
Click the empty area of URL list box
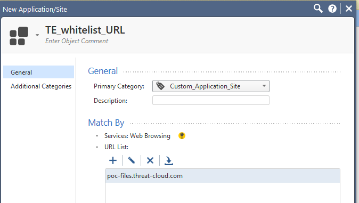223,193
